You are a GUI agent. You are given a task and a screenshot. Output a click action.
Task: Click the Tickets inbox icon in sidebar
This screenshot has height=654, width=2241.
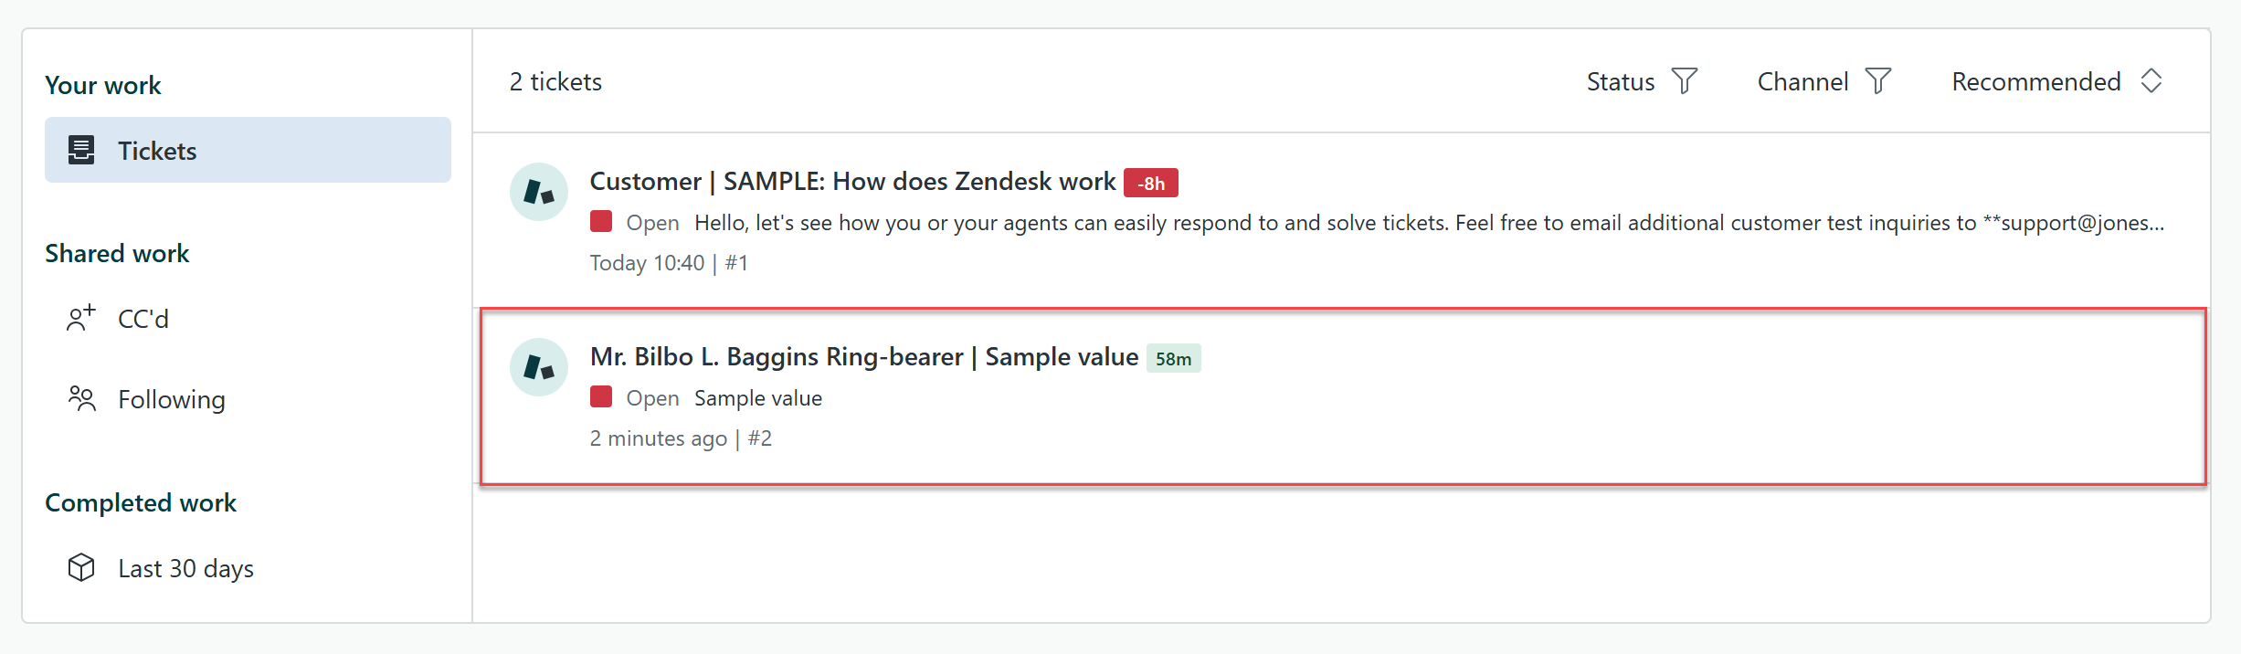pyautogui.click(x=81, y=150)
